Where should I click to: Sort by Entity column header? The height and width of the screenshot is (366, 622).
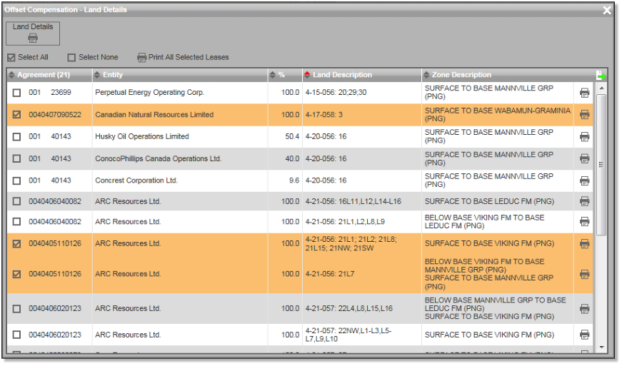(x=180, y=75)
